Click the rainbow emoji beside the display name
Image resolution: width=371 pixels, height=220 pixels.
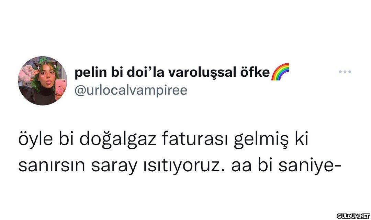point(280,72)
